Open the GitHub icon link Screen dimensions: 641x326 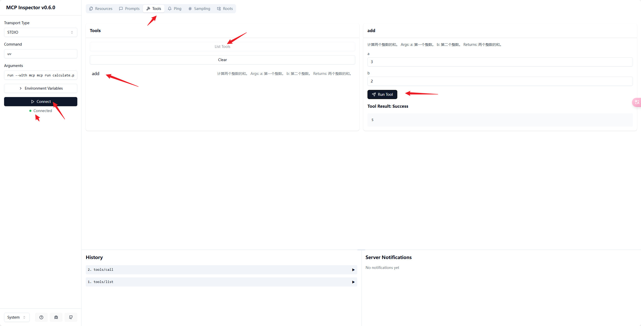pos(71,317)
